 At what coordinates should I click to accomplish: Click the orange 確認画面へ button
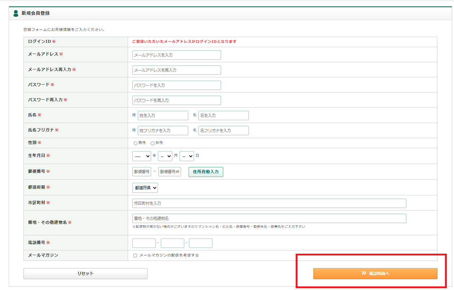375,273
